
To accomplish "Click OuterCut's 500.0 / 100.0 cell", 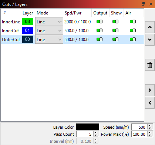I will pos(77,40).
